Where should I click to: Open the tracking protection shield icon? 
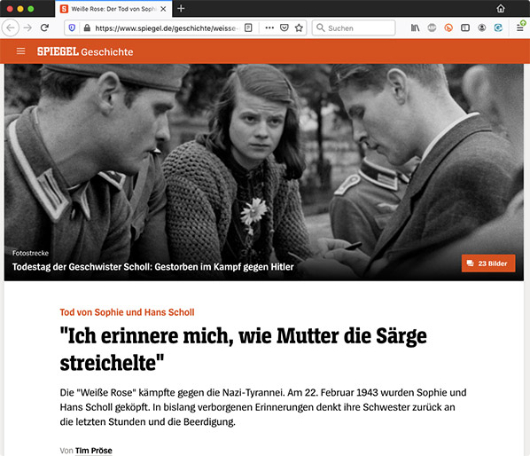point(72,28)
